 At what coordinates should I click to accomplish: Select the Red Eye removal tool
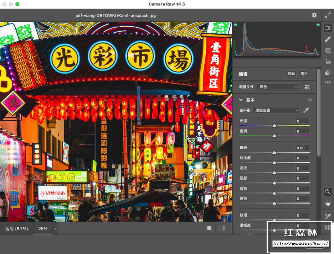tap(328, 62)
